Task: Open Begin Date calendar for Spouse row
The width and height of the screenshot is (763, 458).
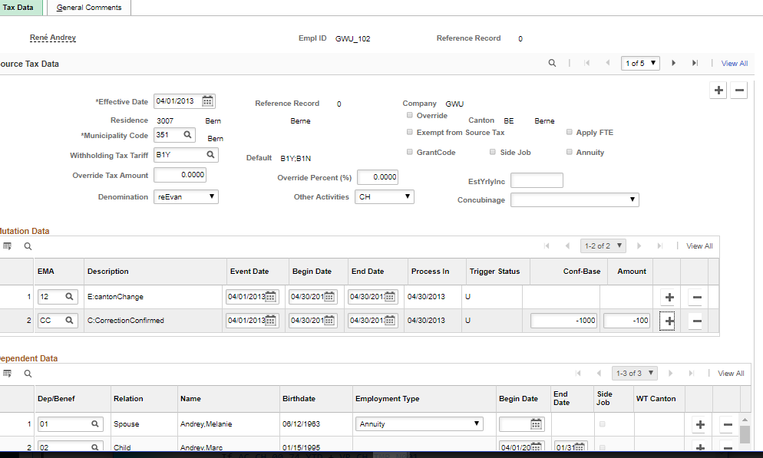Action: 536,424
